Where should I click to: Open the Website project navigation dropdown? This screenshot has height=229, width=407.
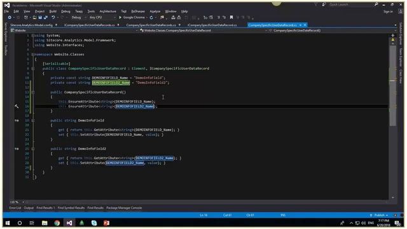tap(74, 31)
